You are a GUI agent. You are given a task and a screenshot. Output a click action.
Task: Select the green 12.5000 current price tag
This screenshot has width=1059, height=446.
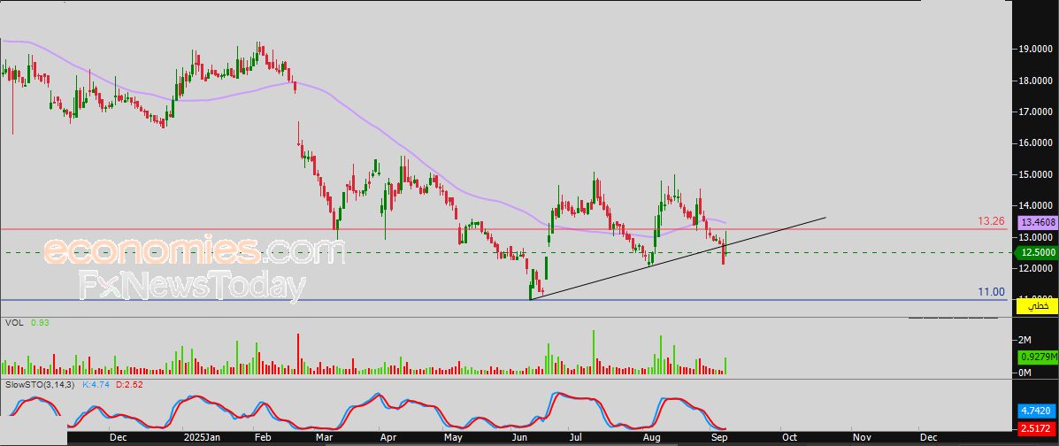pos(1035,253)
